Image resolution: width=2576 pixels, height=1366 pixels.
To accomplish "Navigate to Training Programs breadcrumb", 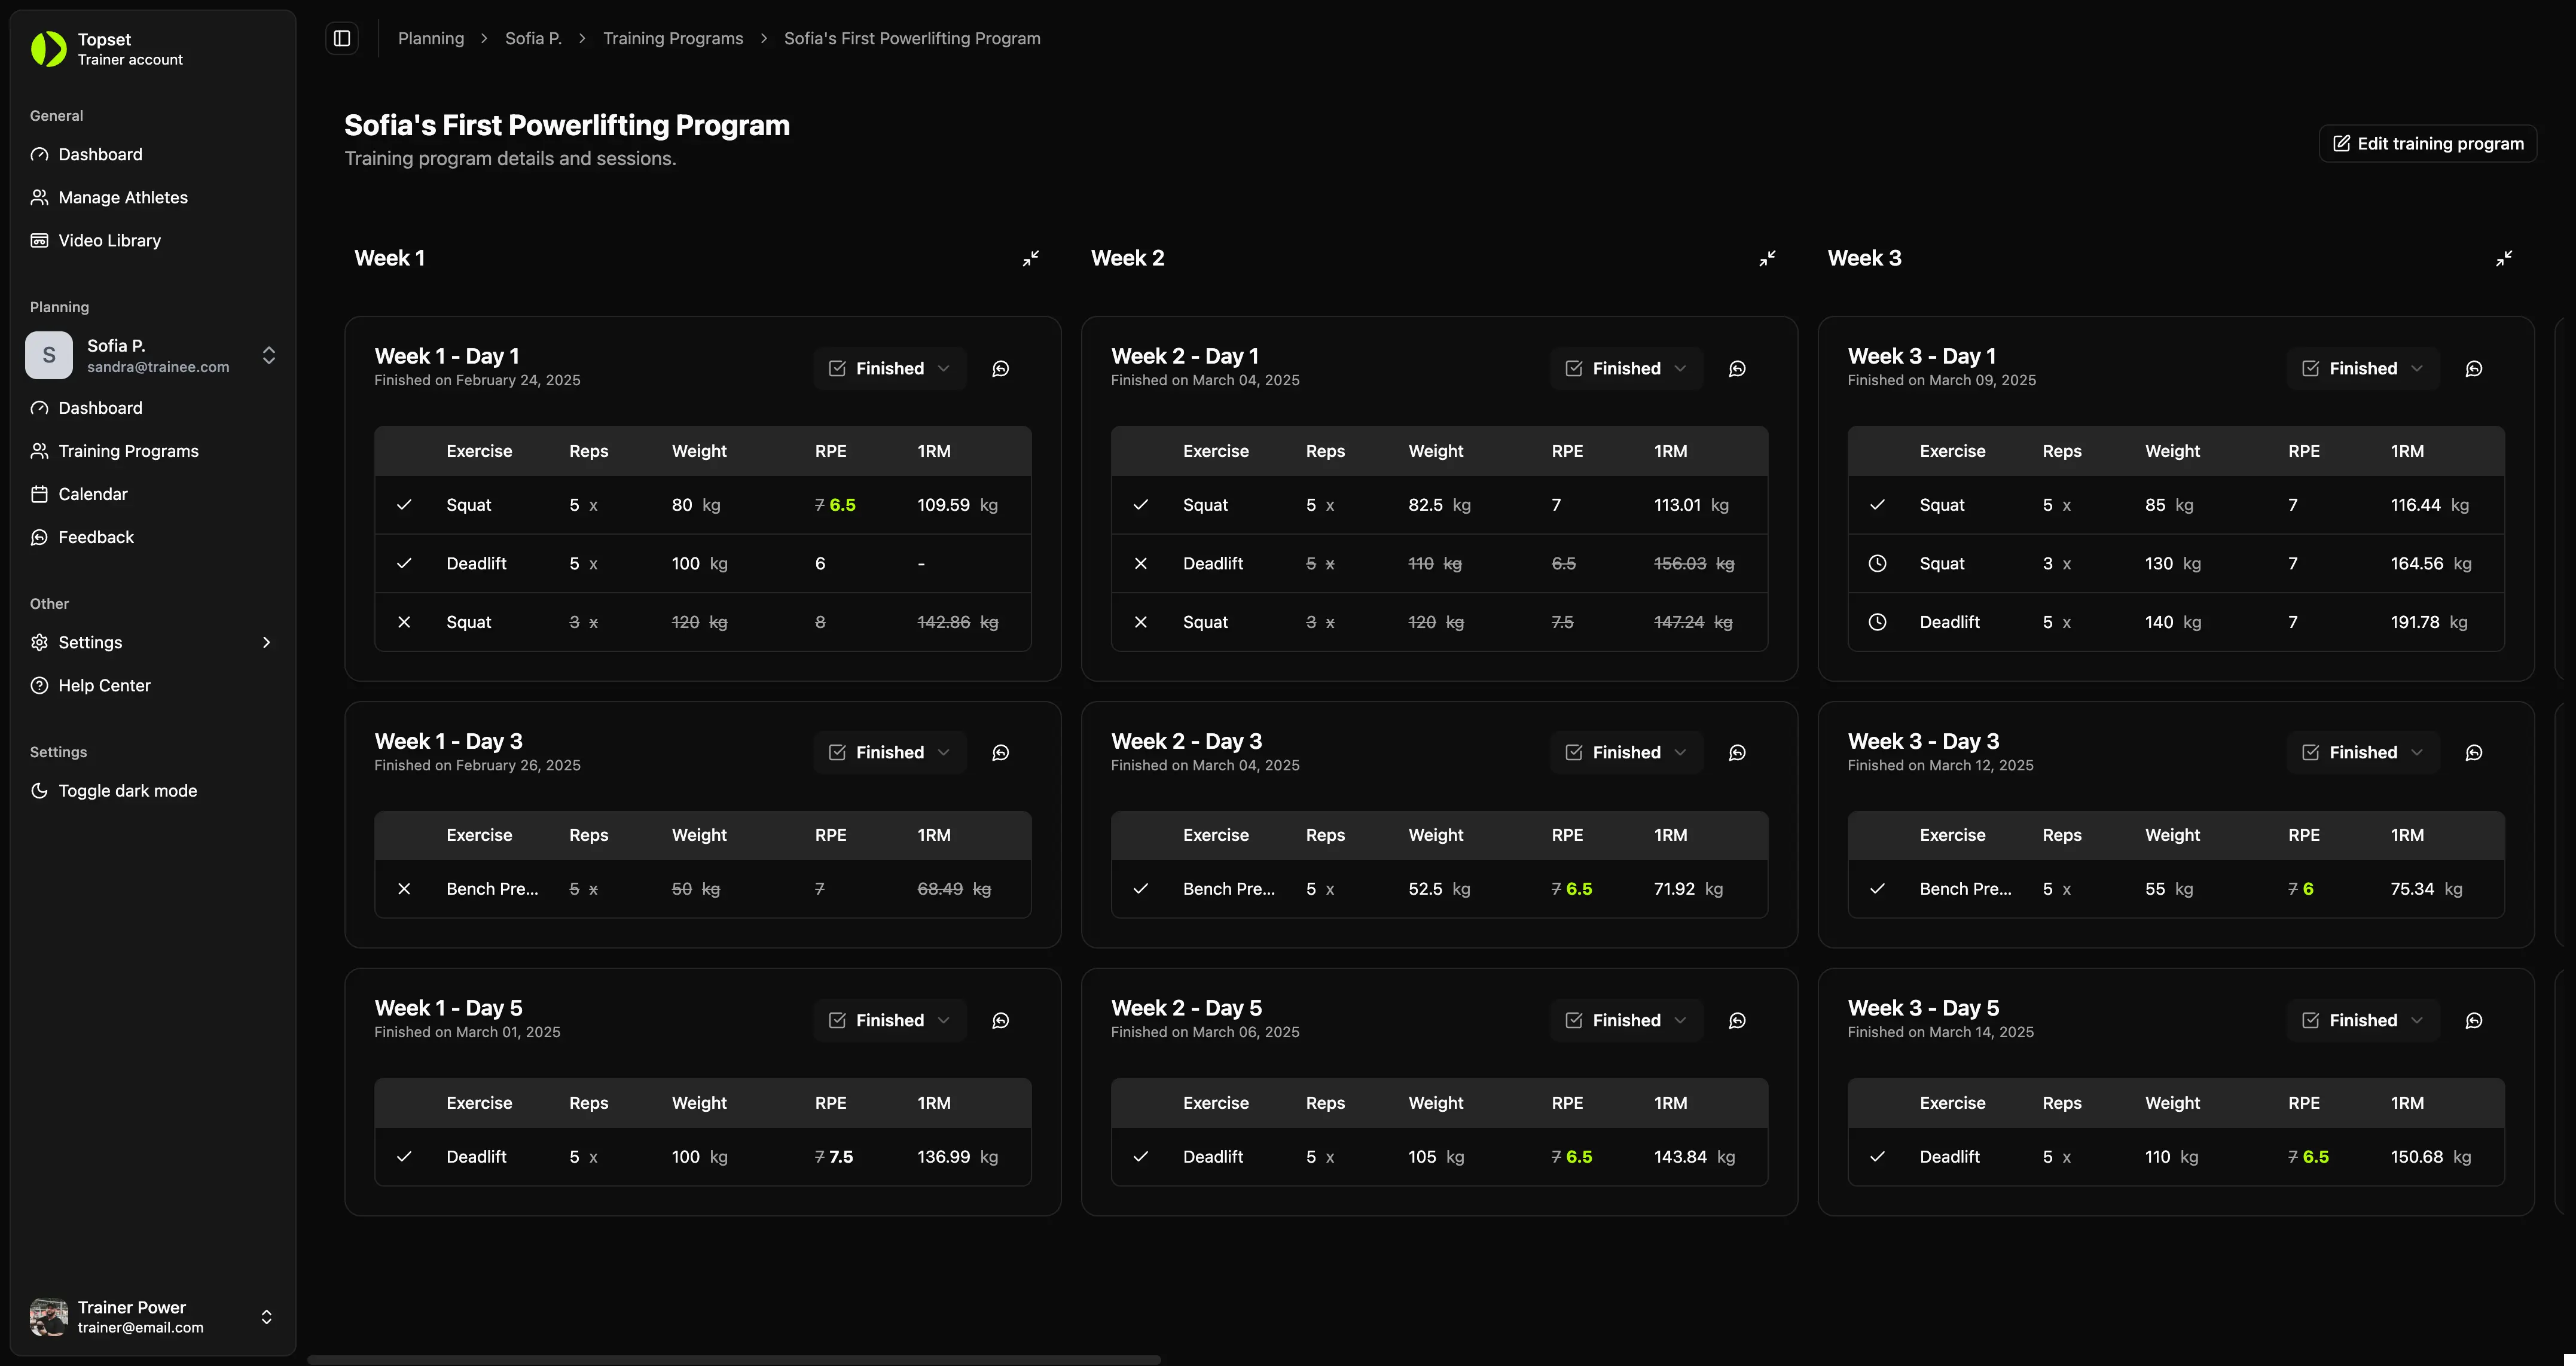I will pos(673,37).
